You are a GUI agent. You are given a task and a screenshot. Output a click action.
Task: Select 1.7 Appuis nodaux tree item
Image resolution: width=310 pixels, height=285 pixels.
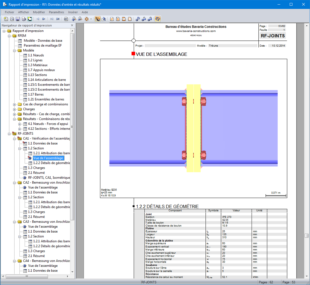(x=41, y=70)
